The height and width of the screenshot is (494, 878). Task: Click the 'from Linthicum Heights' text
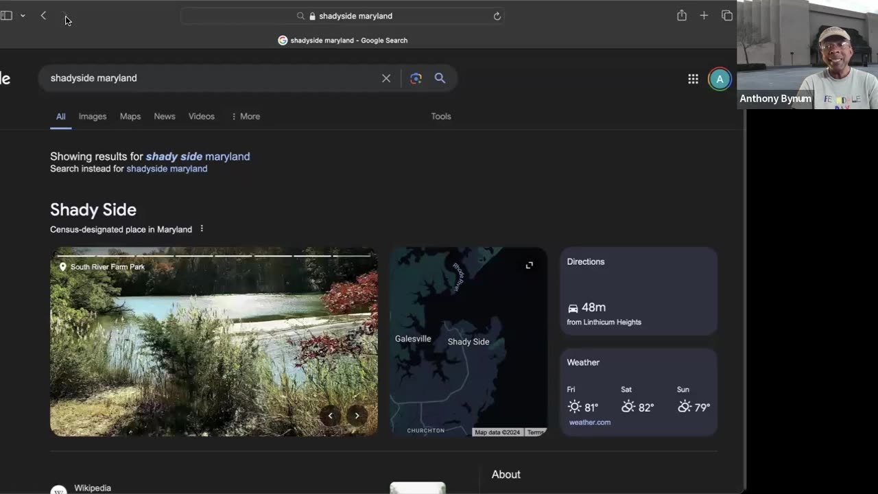coord(604,322)
